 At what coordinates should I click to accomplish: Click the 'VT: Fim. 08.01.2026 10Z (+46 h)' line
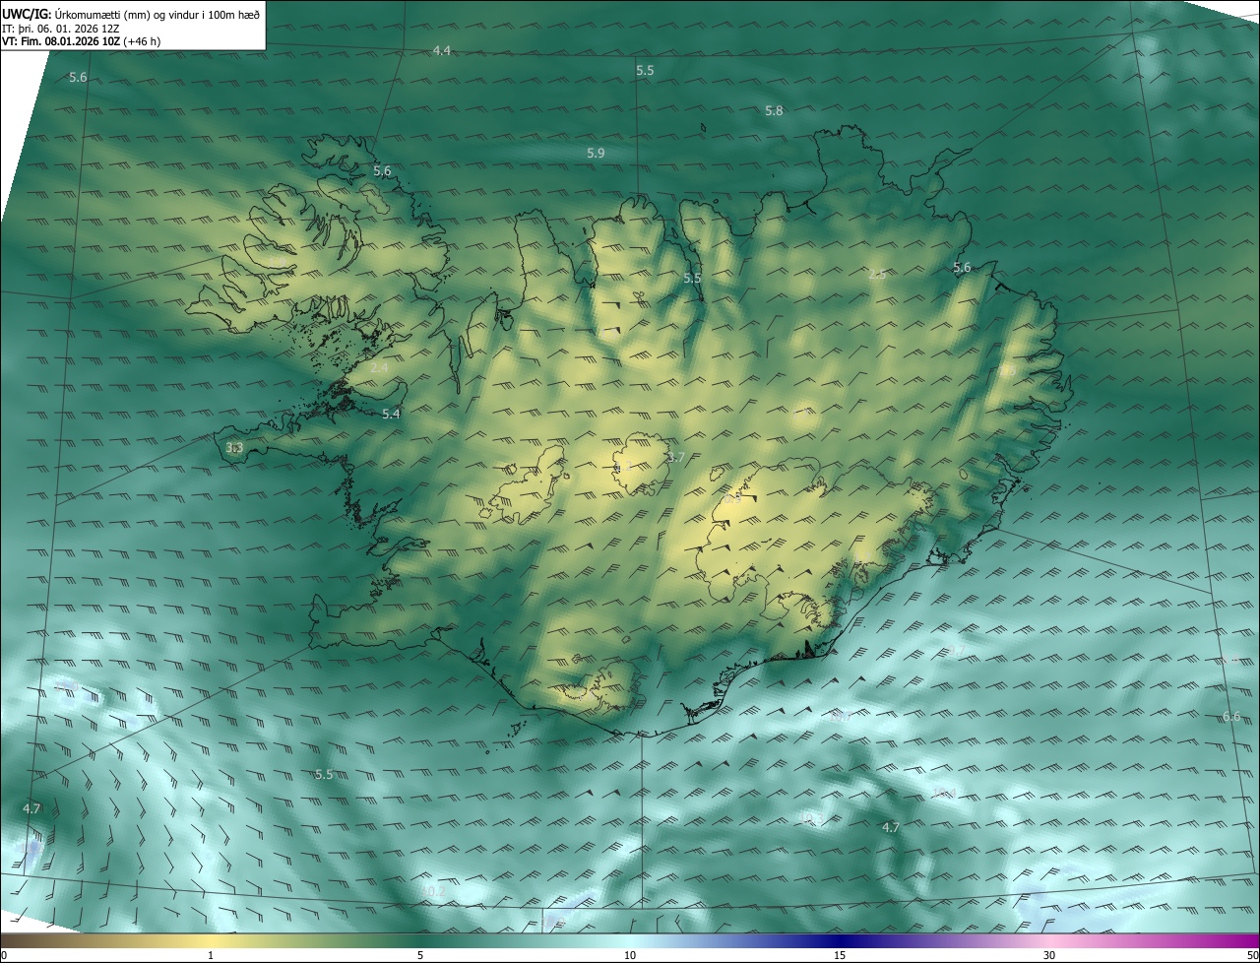pos(82,41)
